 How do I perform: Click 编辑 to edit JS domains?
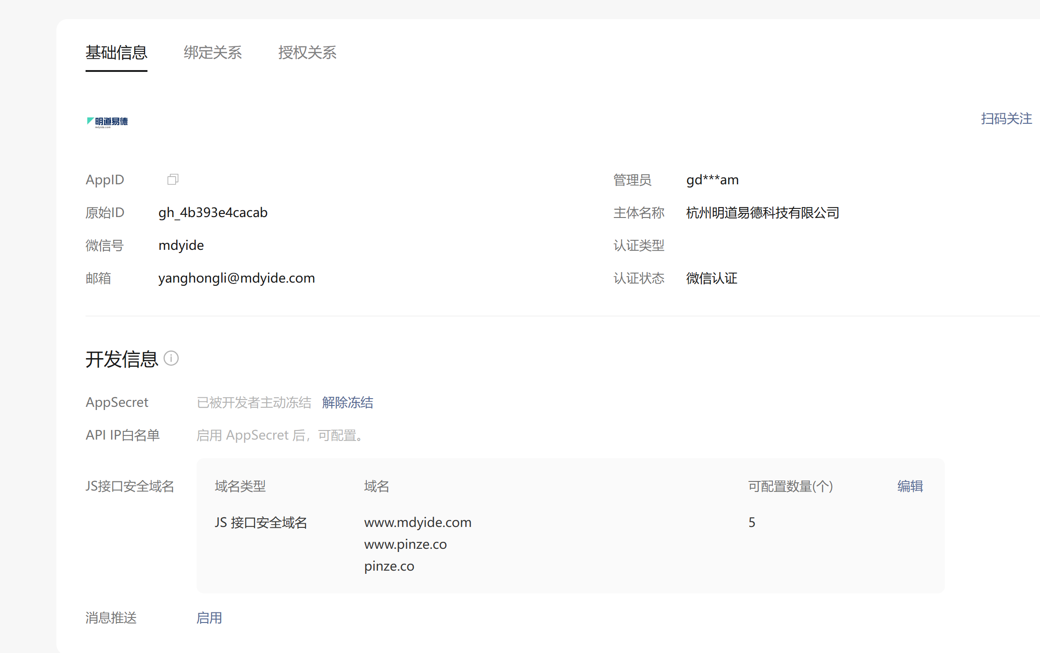[x=910, y=486]
